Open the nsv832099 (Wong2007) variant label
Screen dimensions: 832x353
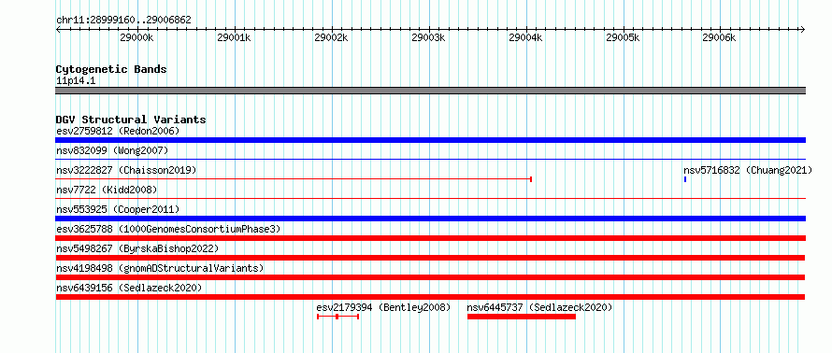(x=112, y=150)
